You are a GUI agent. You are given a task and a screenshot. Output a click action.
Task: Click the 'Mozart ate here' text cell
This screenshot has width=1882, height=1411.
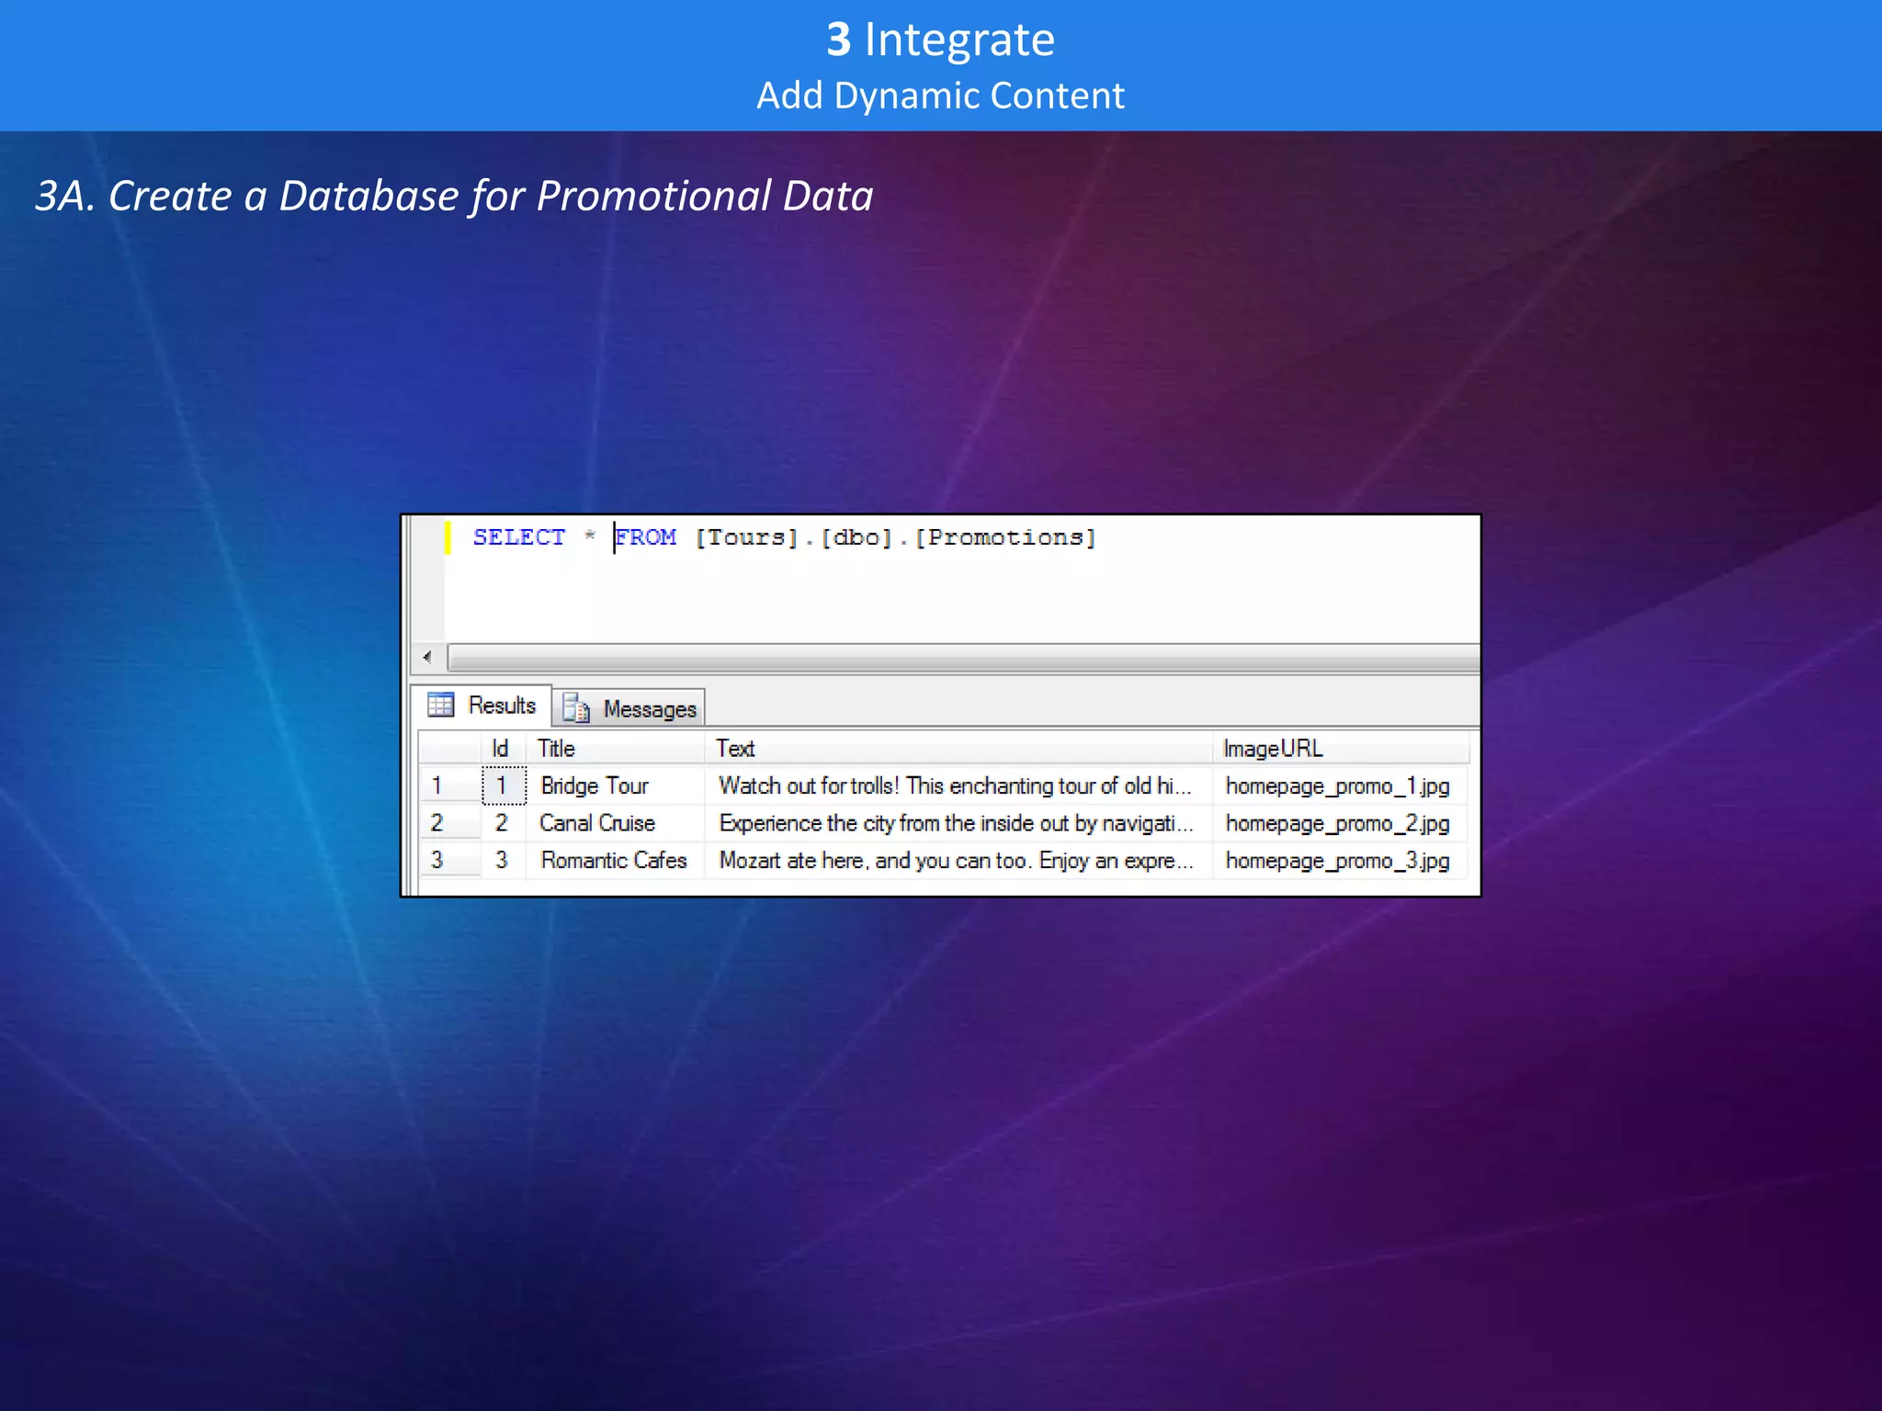point(958,860)
